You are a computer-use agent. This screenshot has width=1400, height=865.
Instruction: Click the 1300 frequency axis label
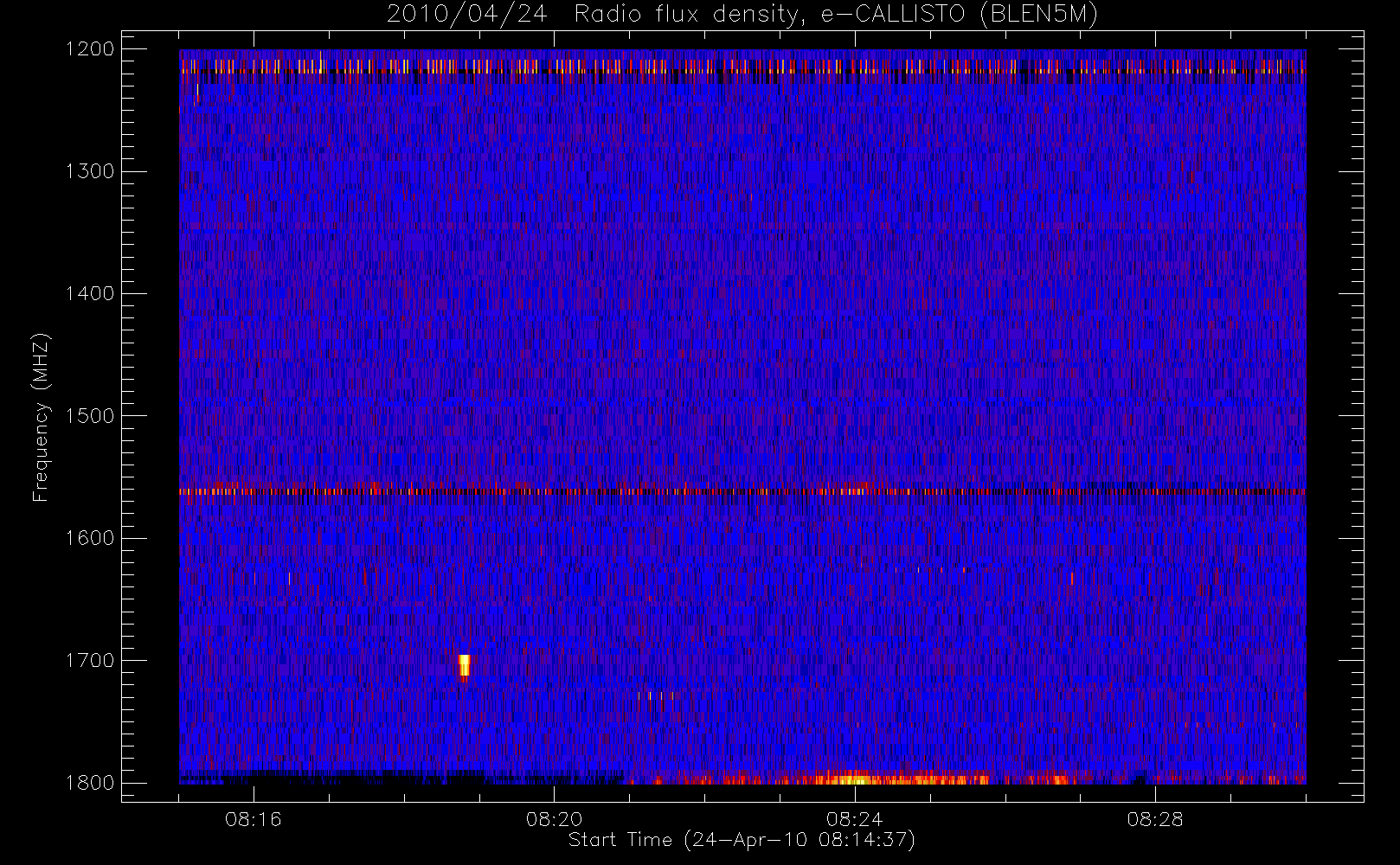90,171
